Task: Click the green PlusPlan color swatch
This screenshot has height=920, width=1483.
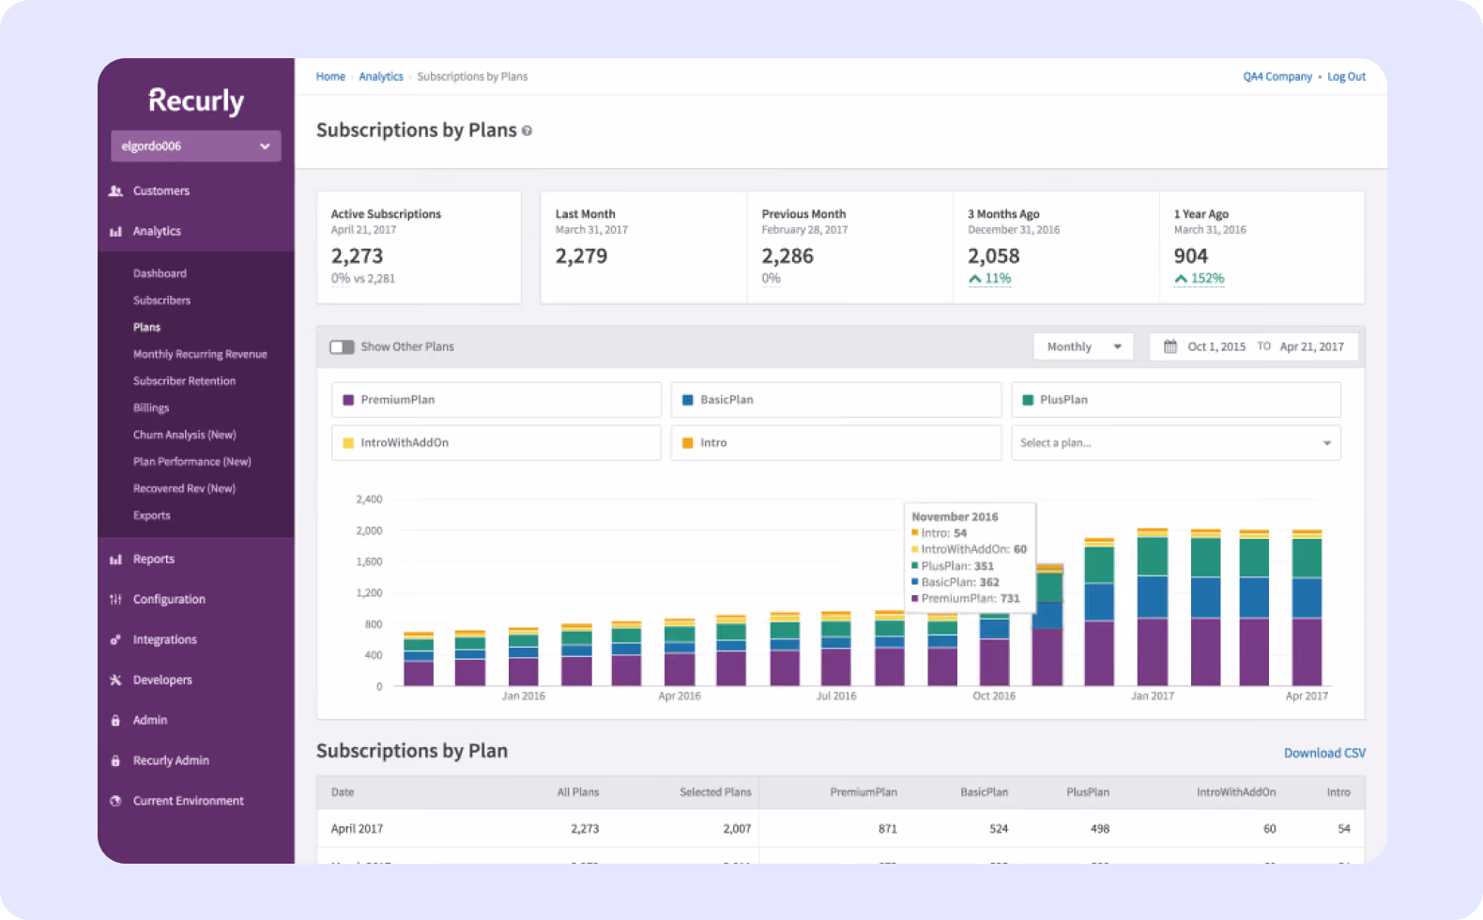Action: coord(1028,400)
